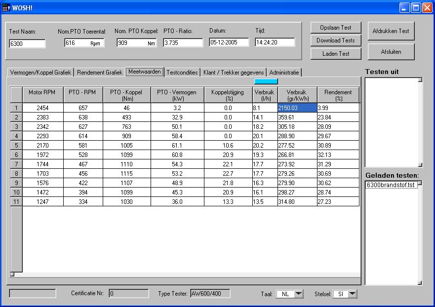
Task: Go to the Administratie tab
Action: 284,73
